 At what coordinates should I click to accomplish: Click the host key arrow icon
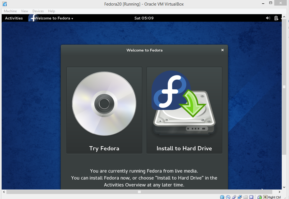coord(265,197)
